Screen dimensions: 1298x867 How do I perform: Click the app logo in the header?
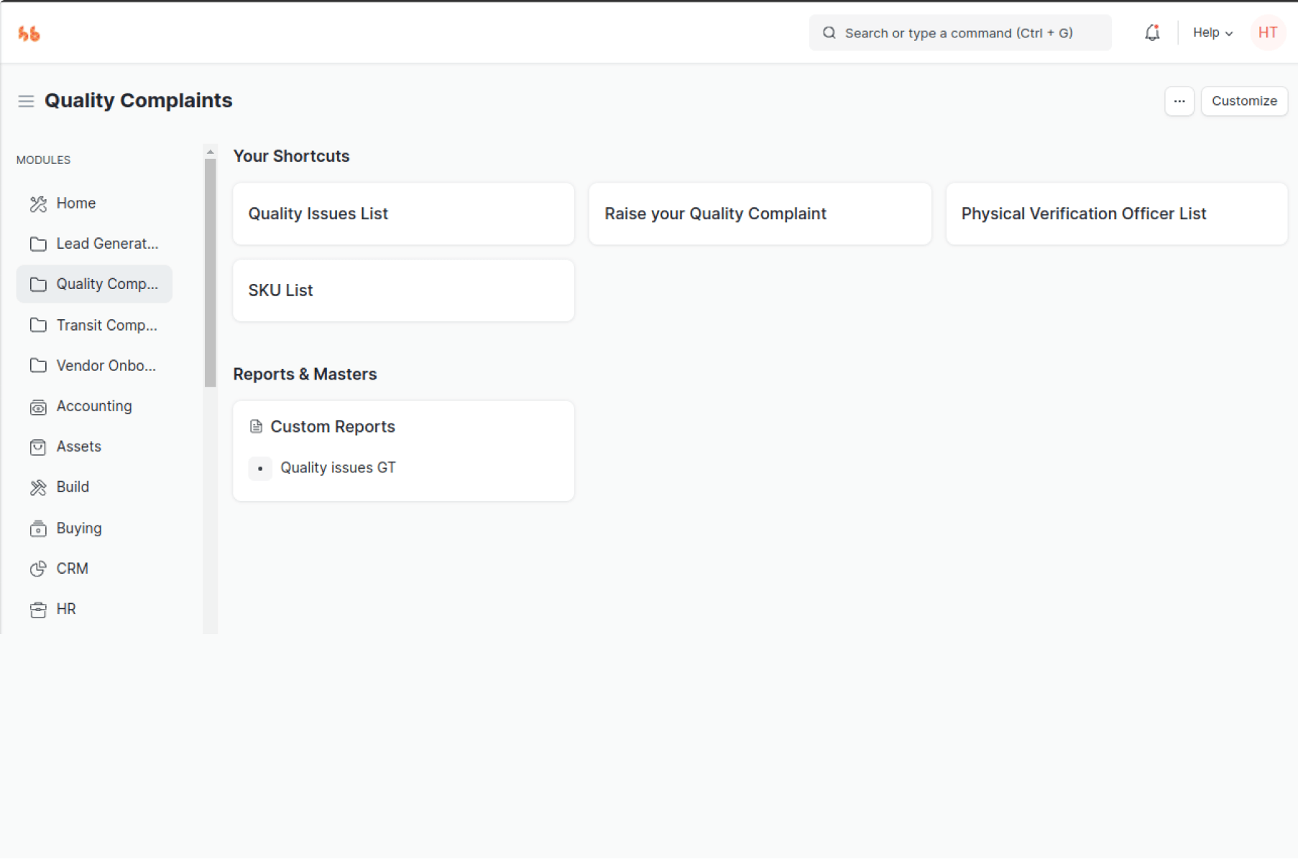[29, 33]
